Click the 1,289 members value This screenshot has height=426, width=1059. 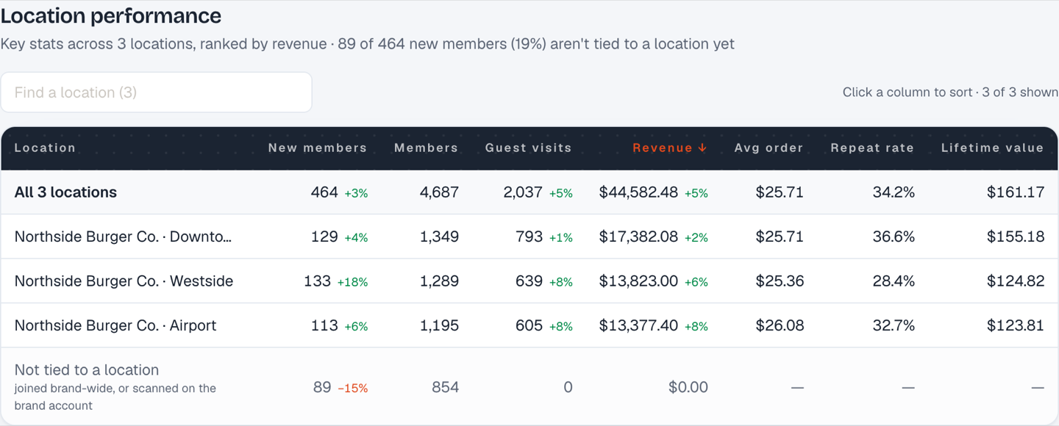439,281
